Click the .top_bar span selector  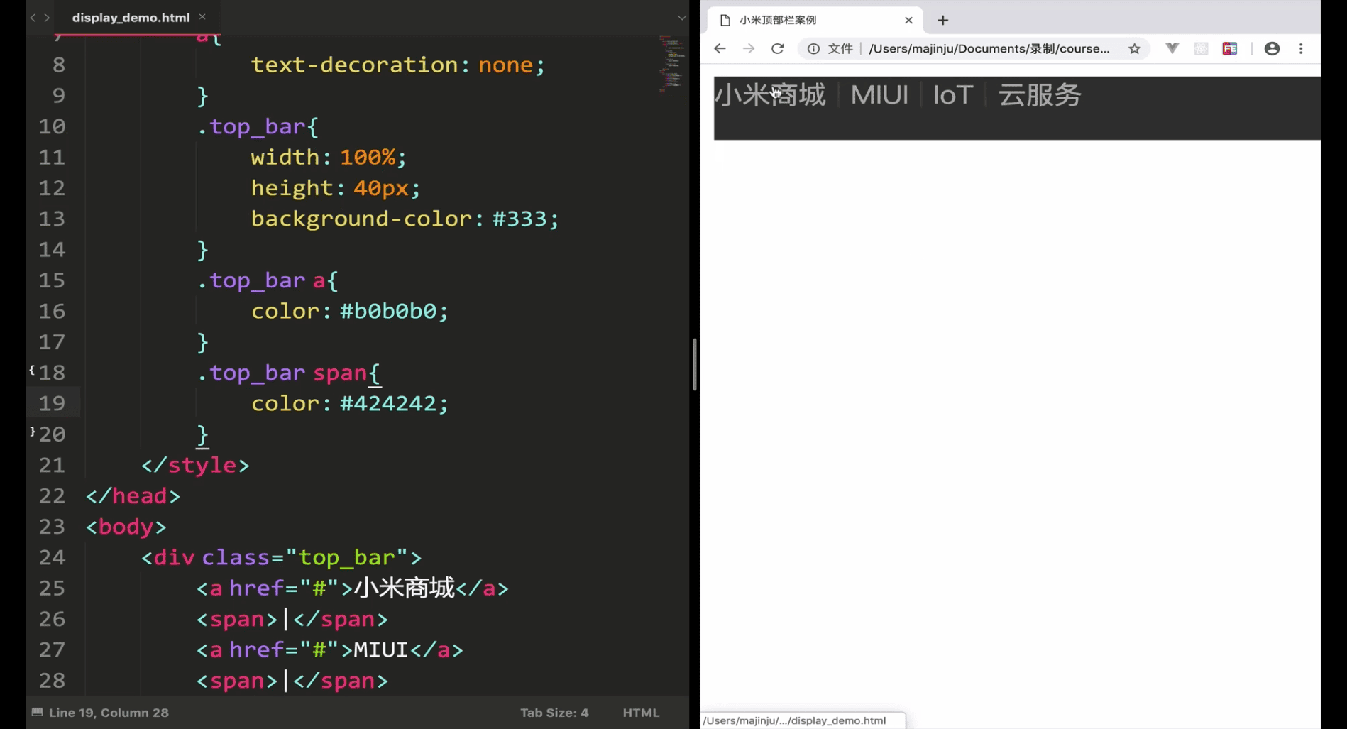pyautogui.click(x=282, y=373)
